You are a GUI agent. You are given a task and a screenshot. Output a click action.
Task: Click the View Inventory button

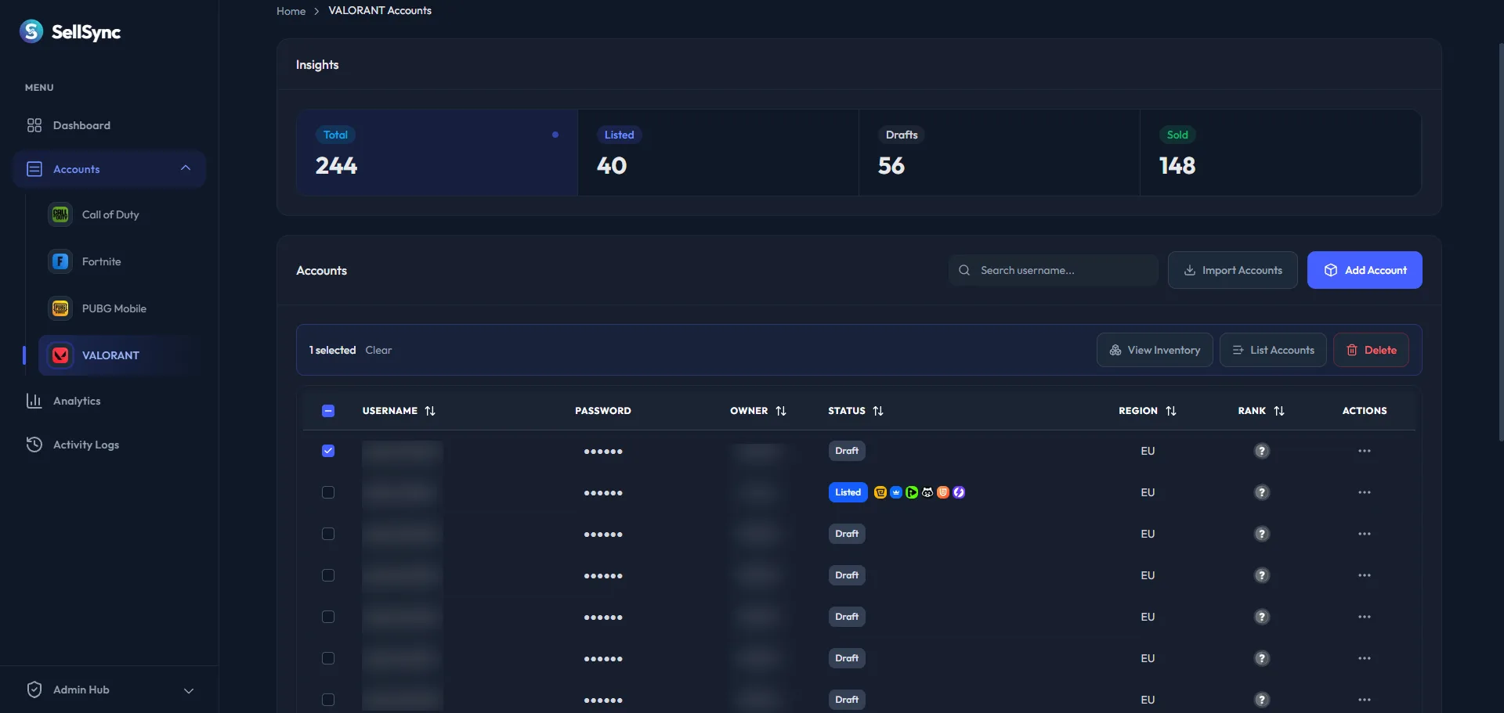coord(1155,350)
